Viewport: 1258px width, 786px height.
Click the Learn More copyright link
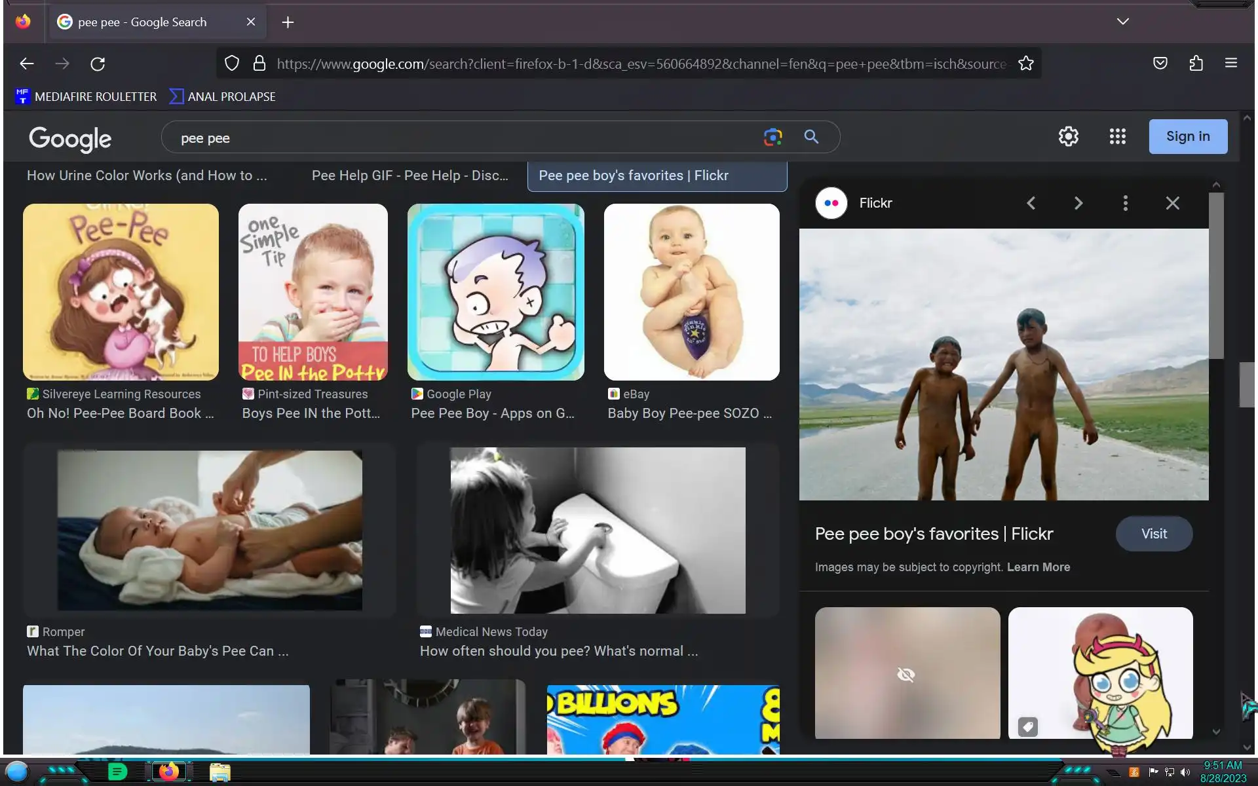[1038, 567]
